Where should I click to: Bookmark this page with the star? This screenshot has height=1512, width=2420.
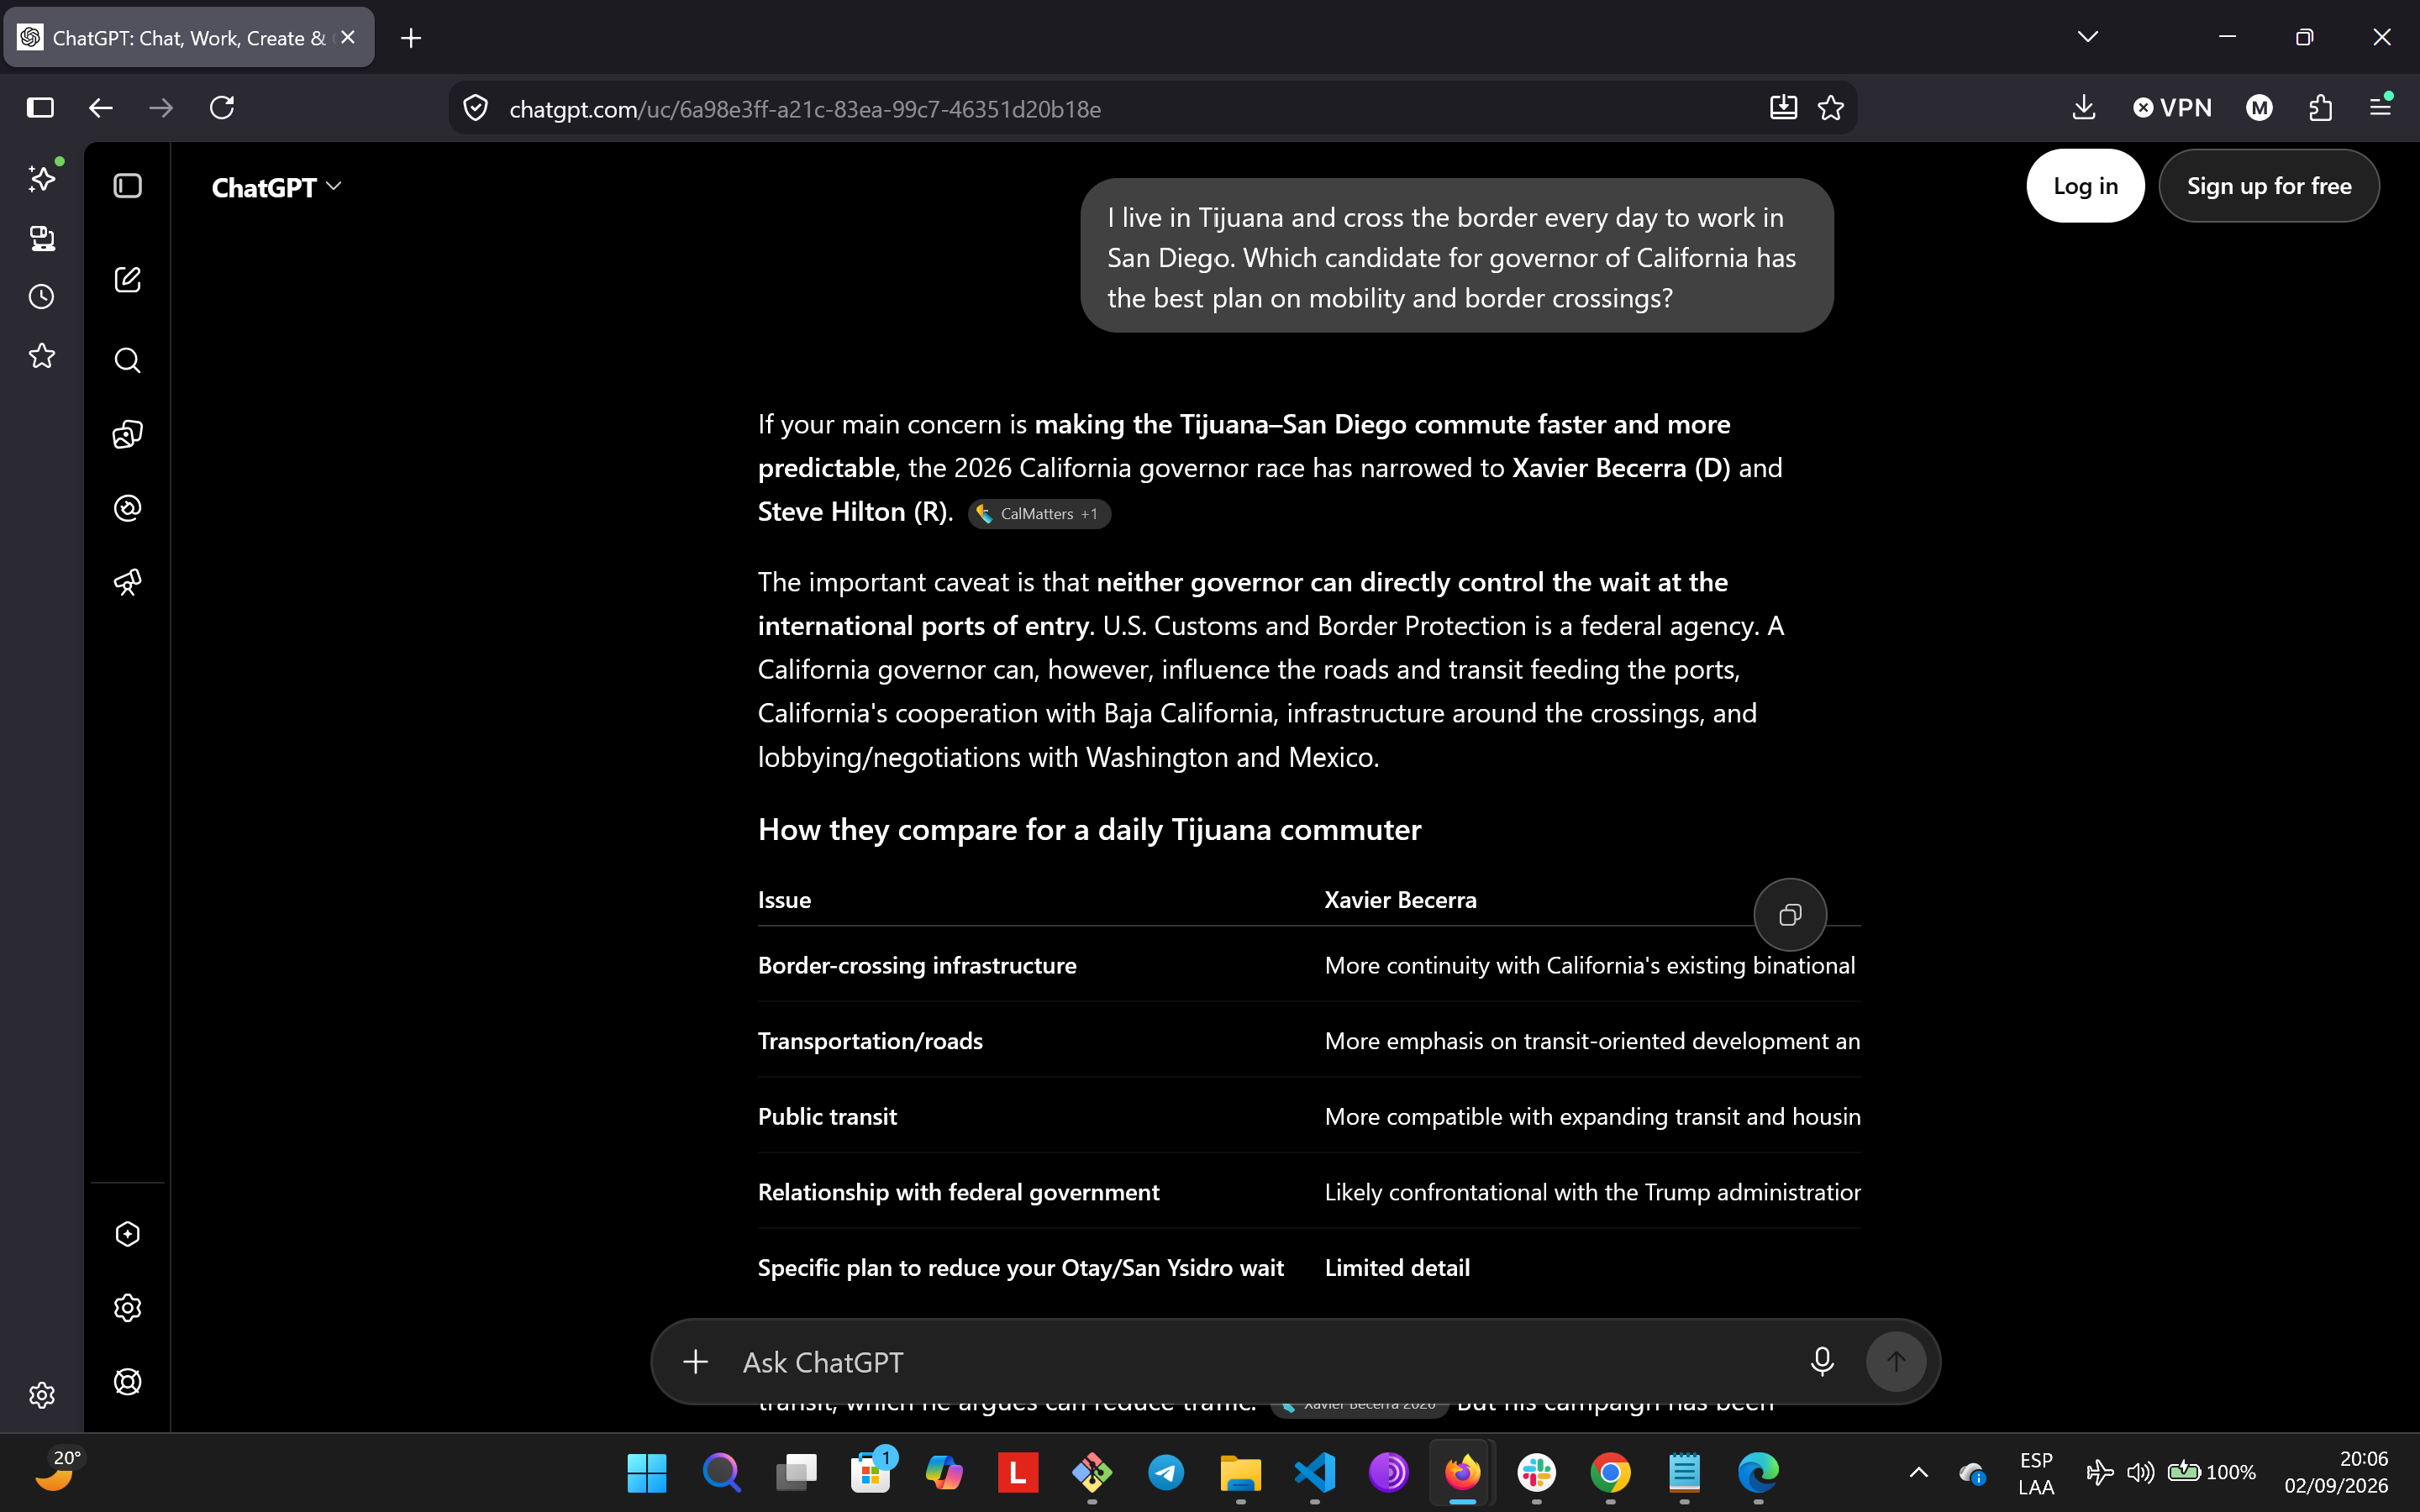point(1831,108)
